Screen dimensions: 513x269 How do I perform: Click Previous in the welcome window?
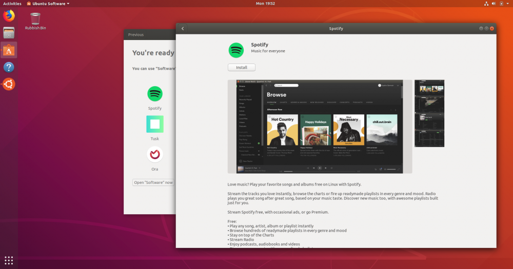(136, 35)
